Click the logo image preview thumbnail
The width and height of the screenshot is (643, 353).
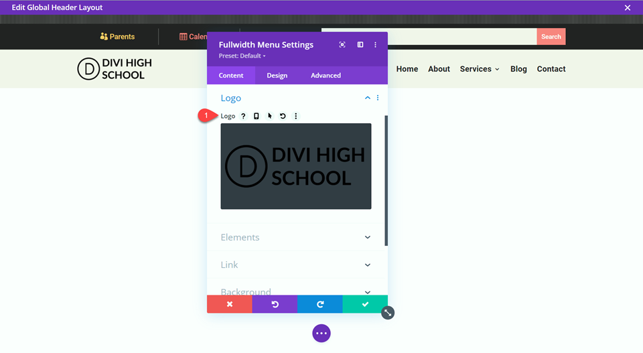[295, 166]
